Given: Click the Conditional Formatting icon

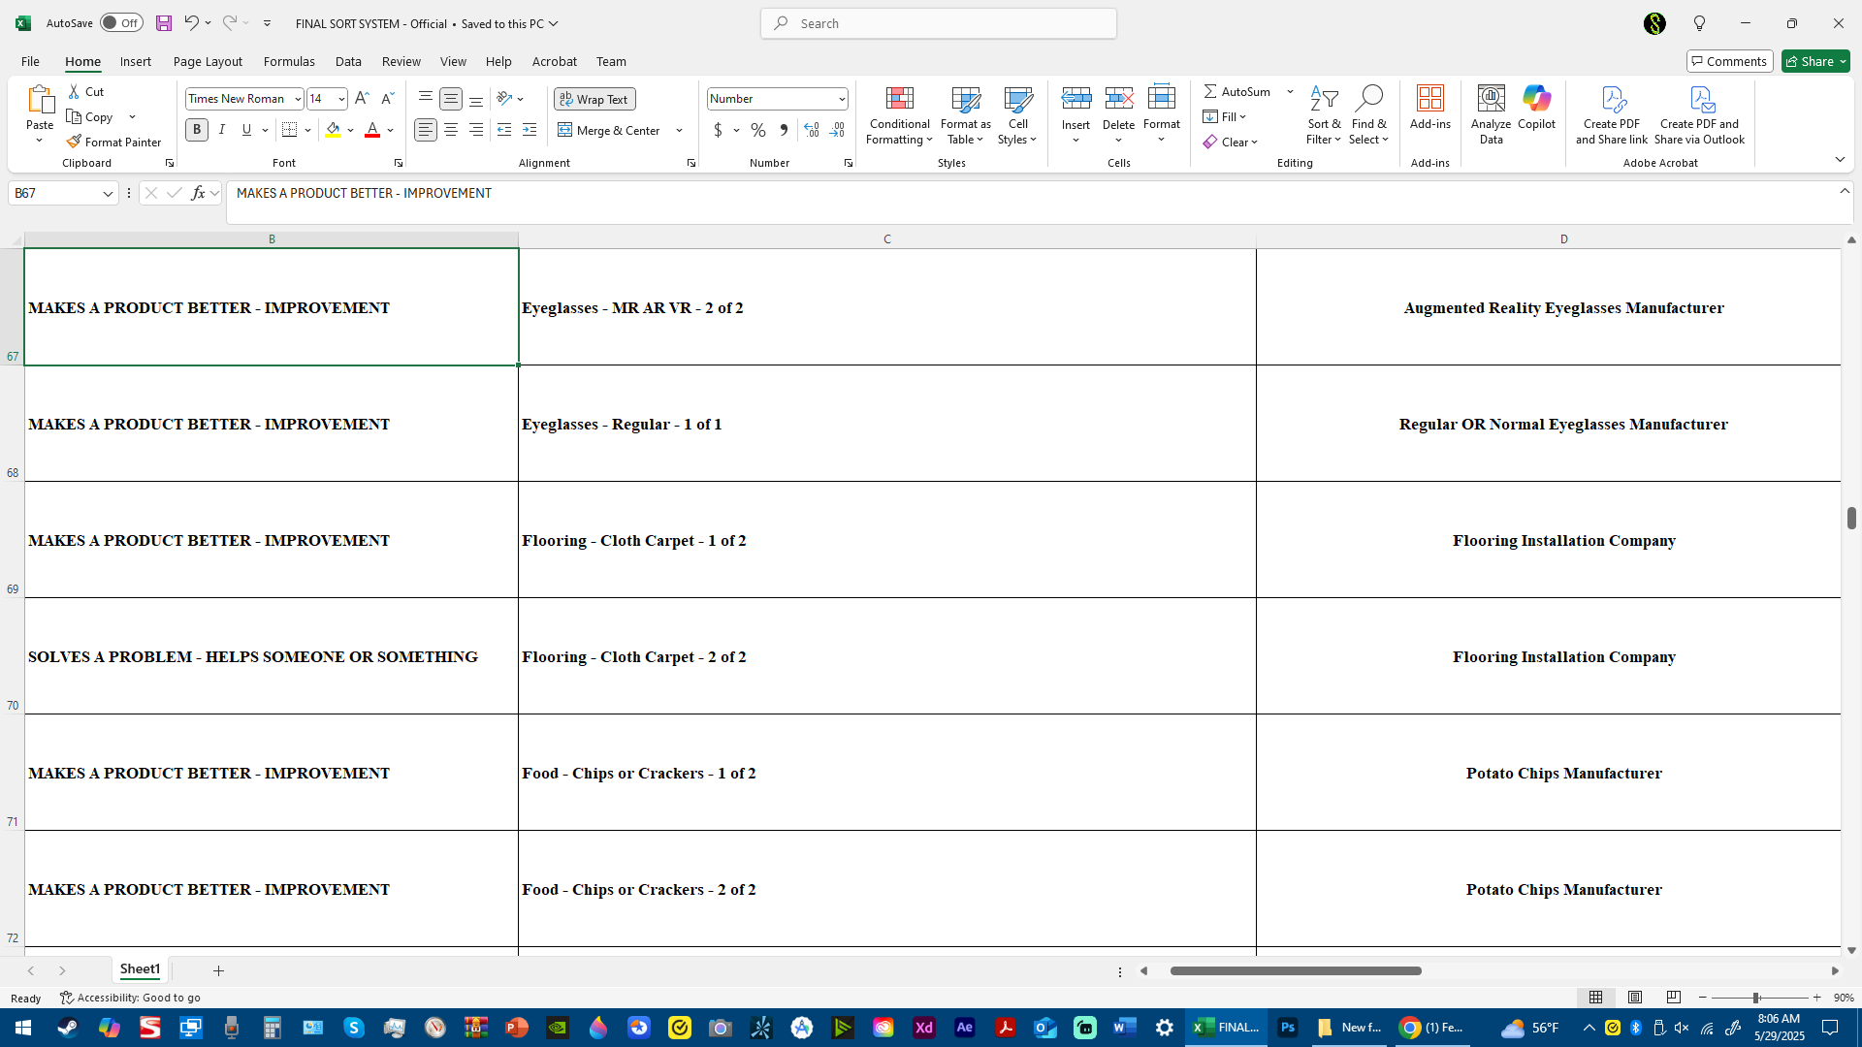Looking at the screenshot, I should 899,99.
